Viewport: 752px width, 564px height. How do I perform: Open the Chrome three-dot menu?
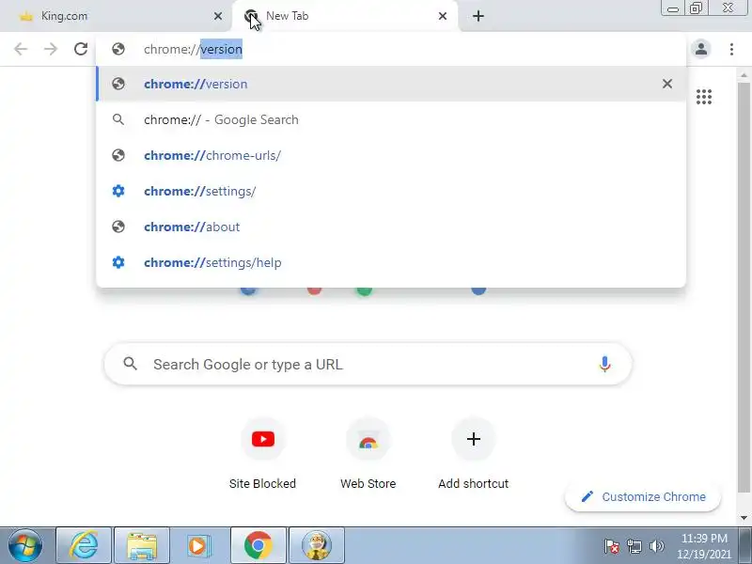(731, 49)
